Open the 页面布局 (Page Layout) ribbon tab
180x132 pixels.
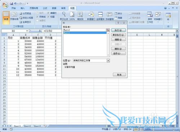tap(34, 8)
